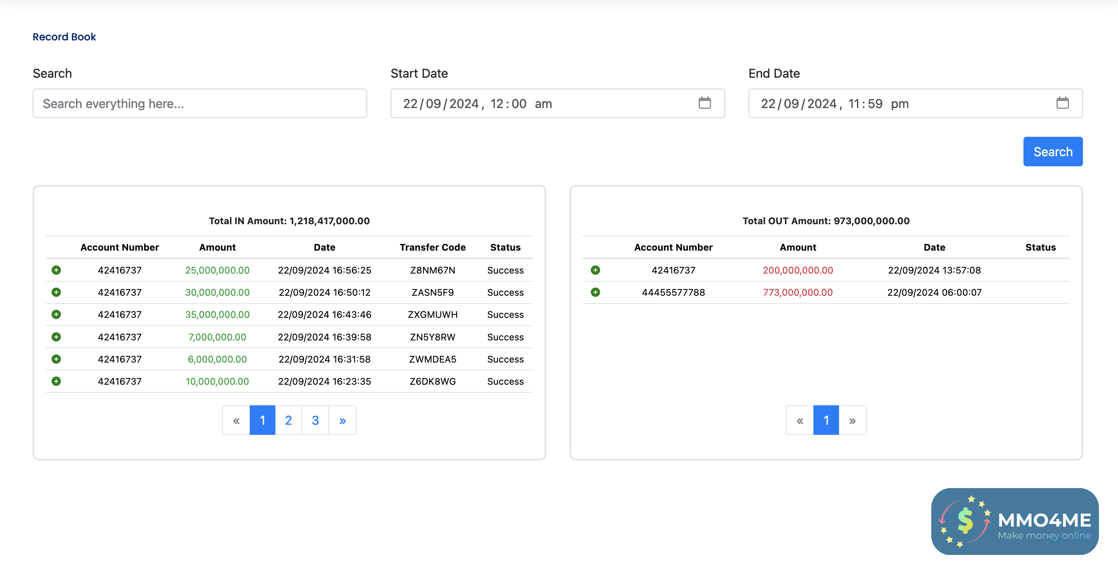This screenshot has width=1118, height=565.
Task: Click the Start Date field
Action: click(x=557, y=104)
